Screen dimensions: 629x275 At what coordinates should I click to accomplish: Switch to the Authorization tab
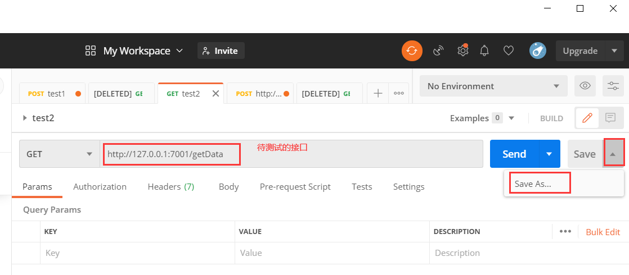[100, 186]
